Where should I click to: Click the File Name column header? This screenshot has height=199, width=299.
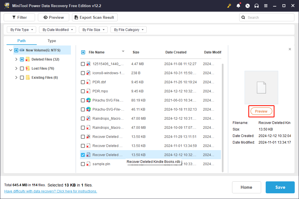click(x=97, y=52)
